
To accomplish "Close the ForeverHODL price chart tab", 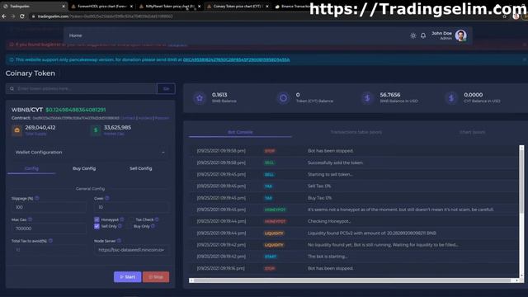I will pyautogui.click(x=131, y=6).
